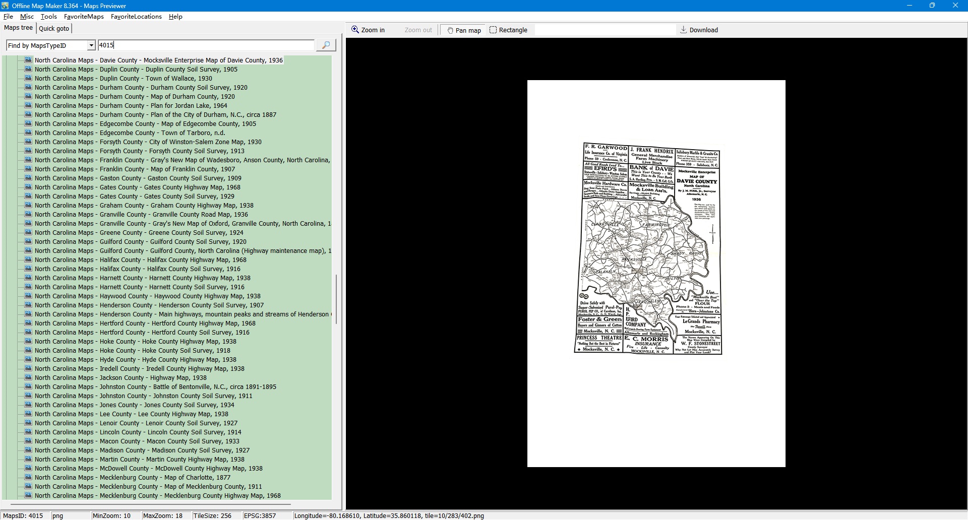Click map icon next to Map of Charlotte, 1877
Viewport: 968px width, 520px height.
[29, 478]
